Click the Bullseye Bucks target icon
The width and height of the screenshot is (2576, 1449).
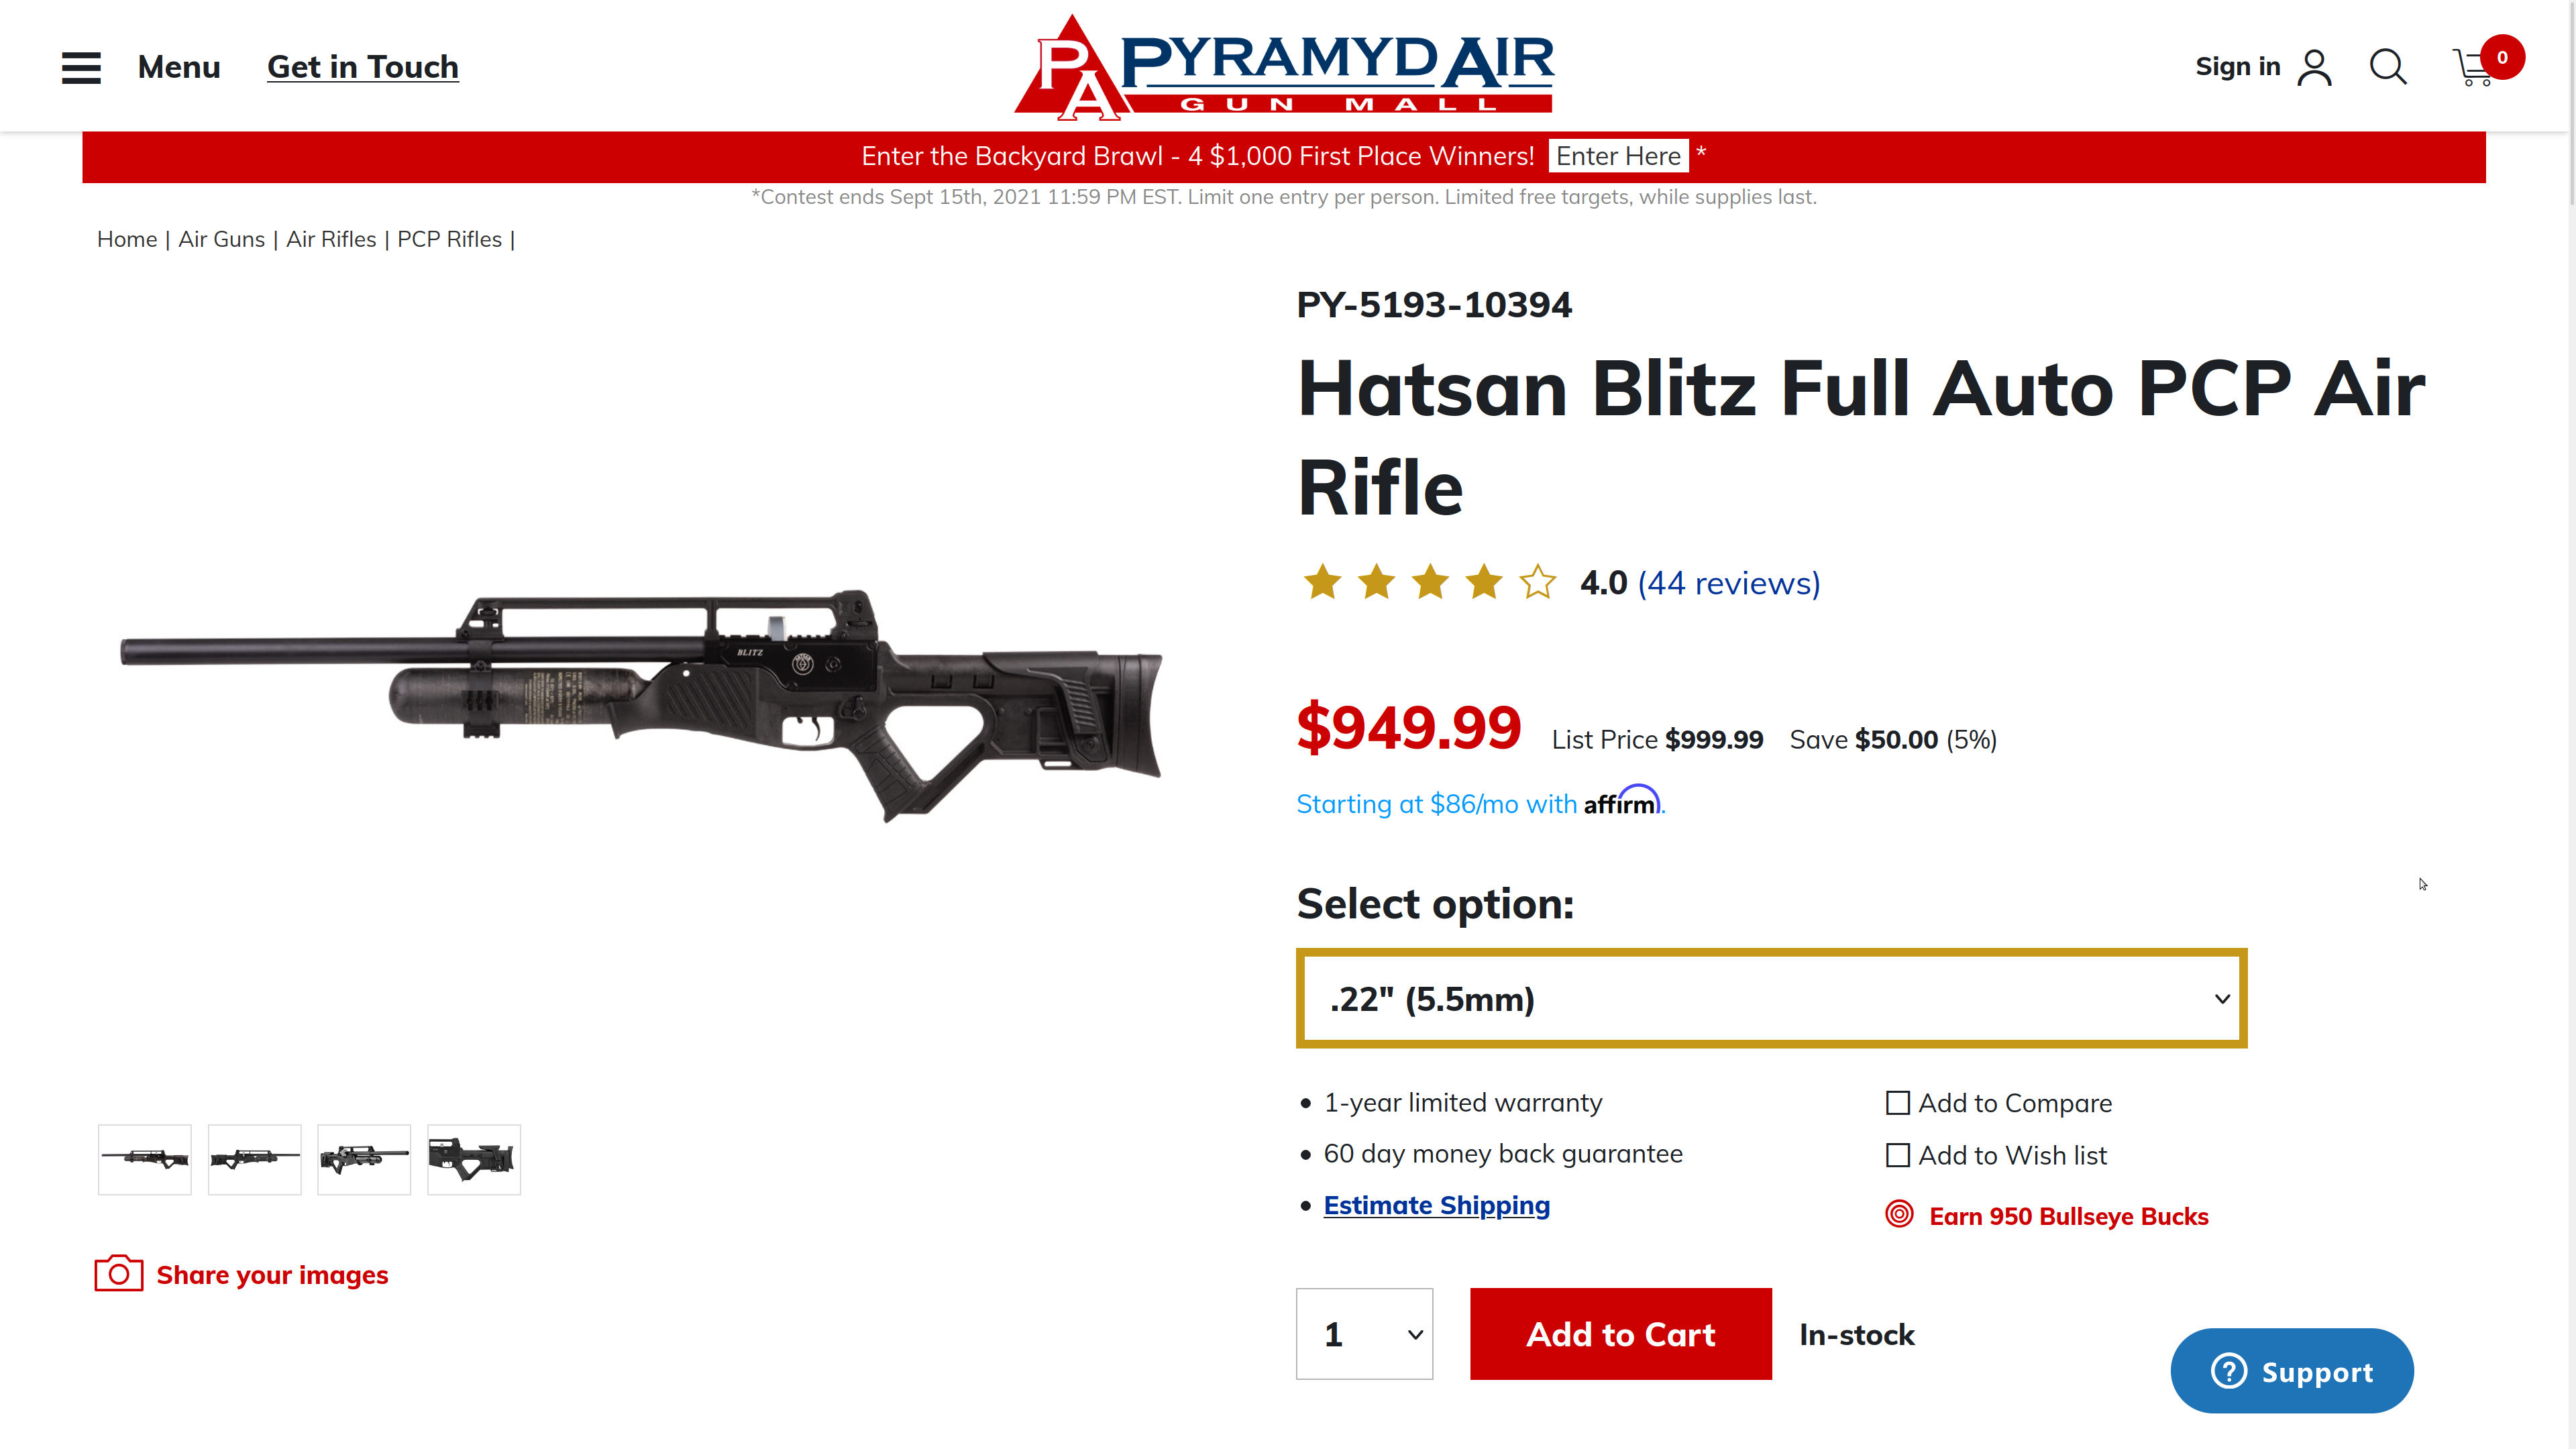coord(1899,1214)
